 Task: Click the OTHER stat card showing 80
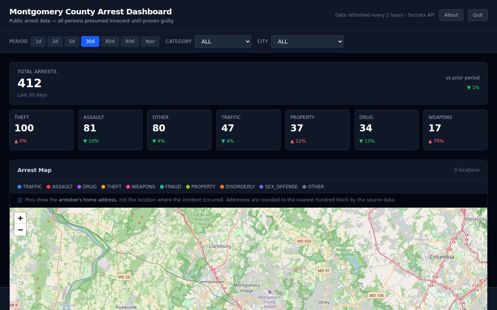click(179, 130)
